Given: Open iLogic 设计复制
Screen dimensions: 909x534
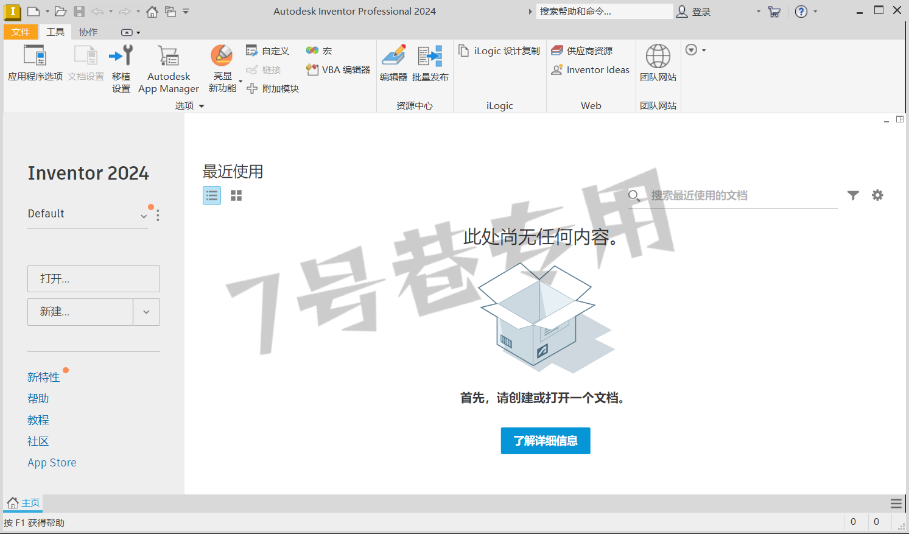Looking at the screenshot, I should point(499,51).
